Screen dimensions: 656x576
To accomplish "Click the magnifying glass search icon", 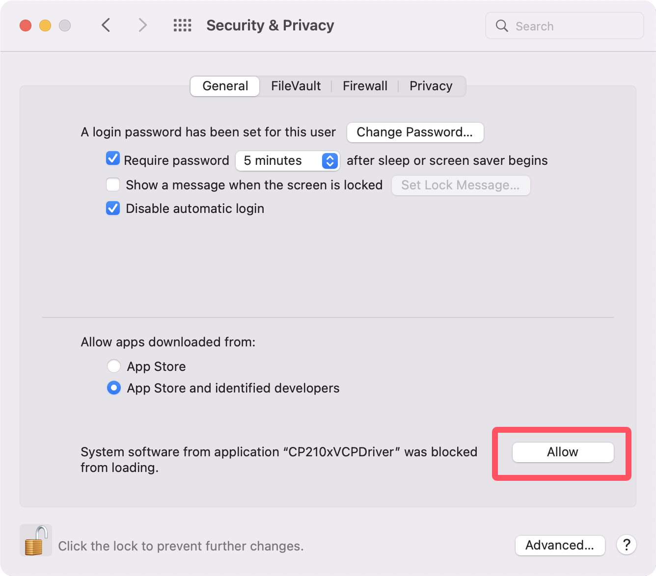I will tap(502, 26).
